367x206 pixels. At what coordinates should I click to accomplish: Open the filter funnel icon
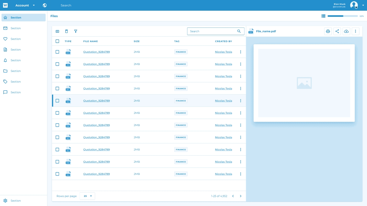76,31
